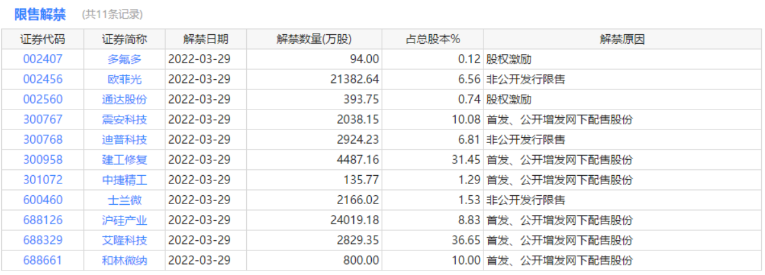Select the 艾隆科技 name link
This screenshot has width=765, height=275.
[x=124, y=240]
